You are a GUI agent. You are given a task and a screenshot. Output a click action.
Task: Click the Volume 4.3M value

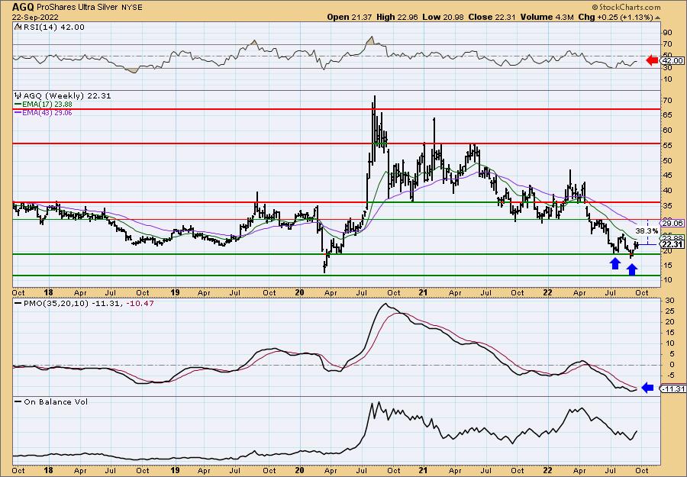547,17
